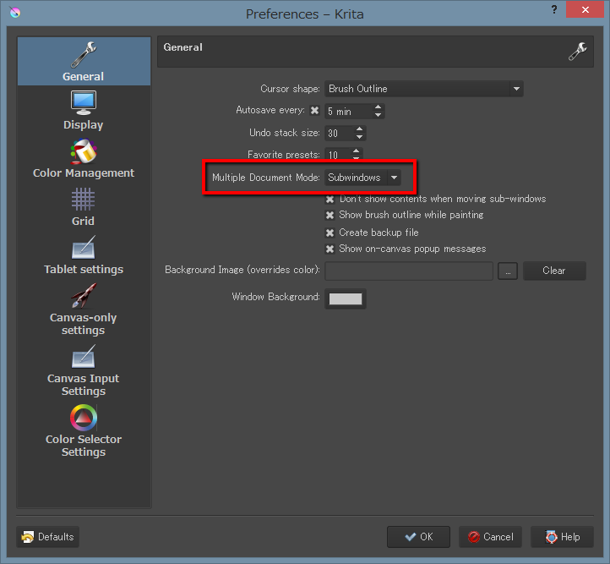
Task: Select the Display tab label
Action: point(84,125)
